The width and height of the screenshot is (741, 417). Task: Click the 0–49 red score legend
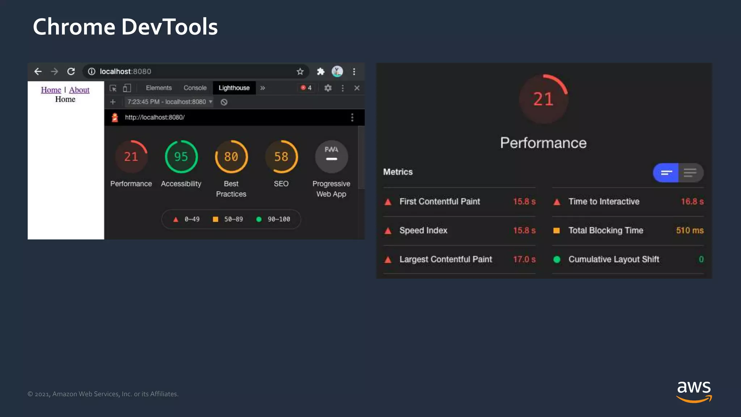186,219
